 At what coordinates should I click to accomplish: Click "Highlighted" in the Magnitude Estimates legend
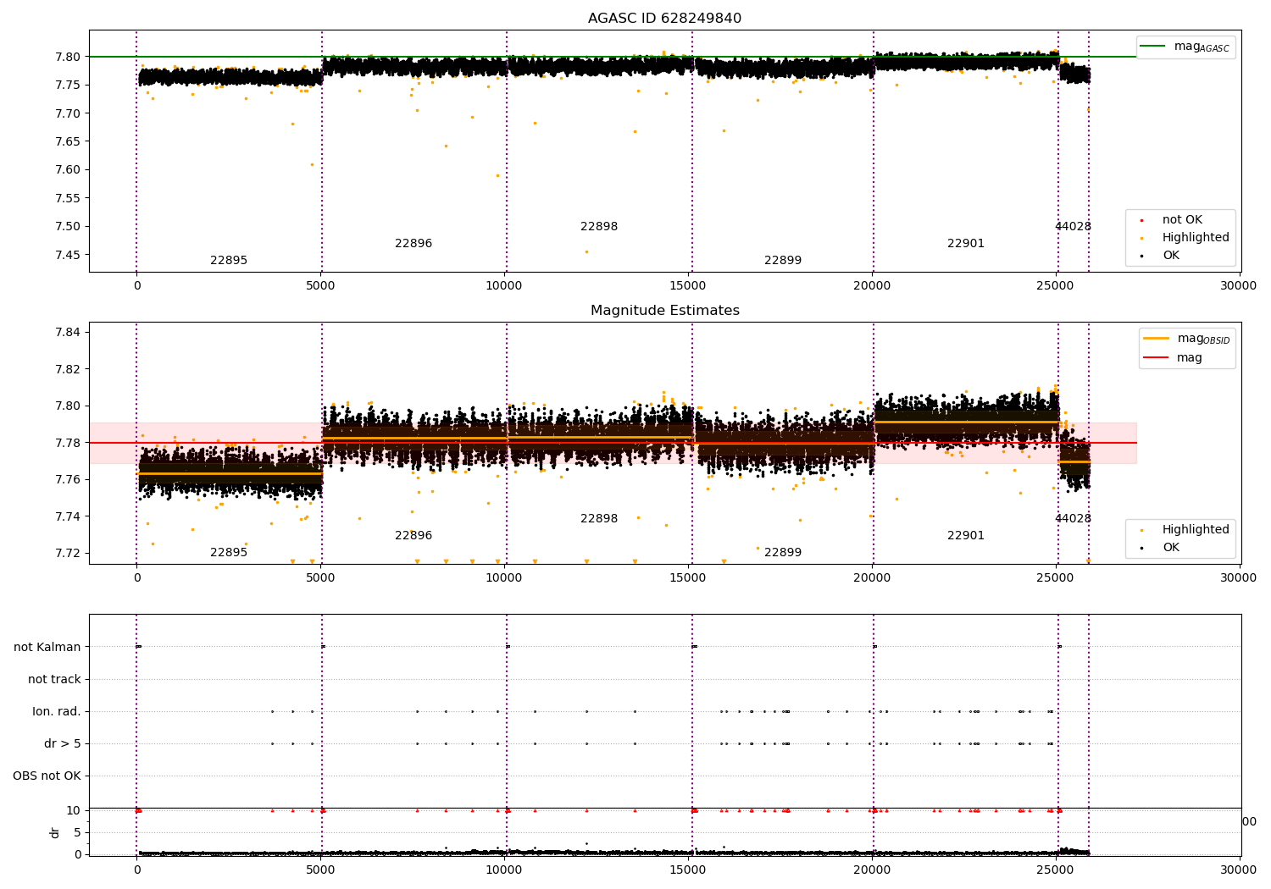pyautogui.click(x=1196, y=530)
